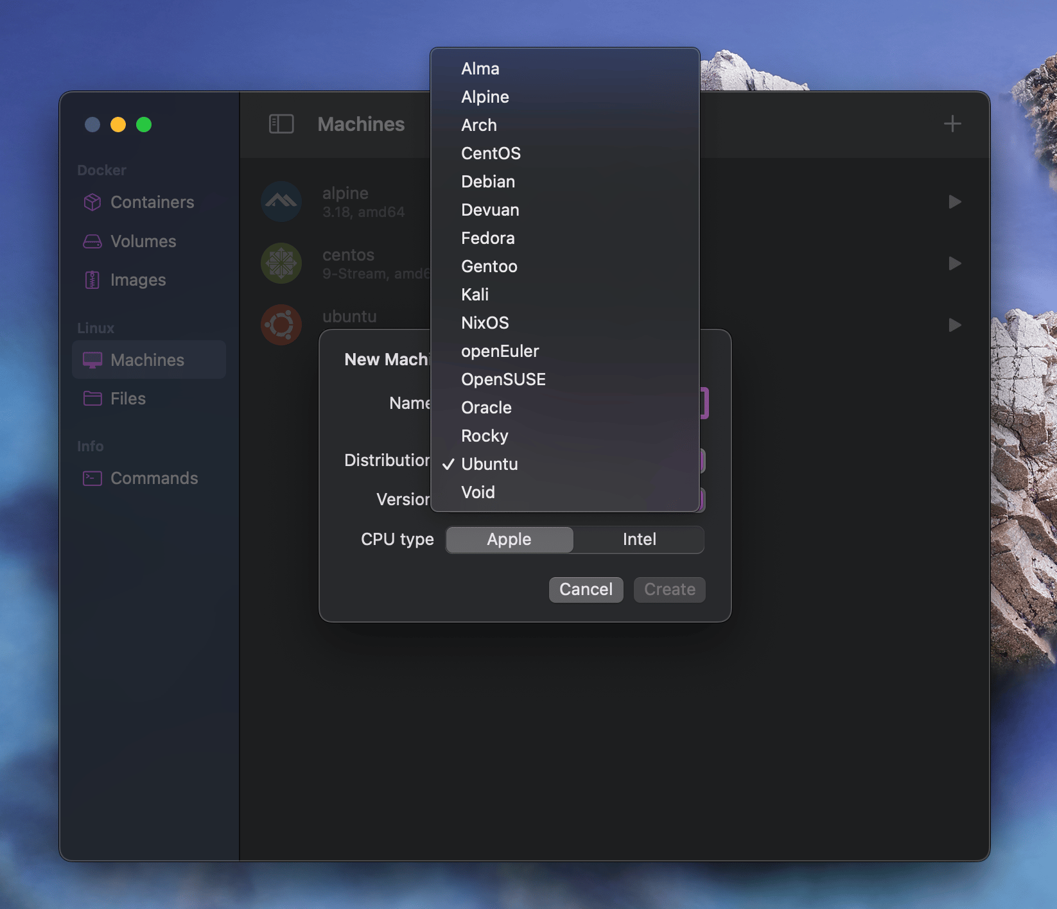Click the alpine machine name
1057x909 pixels.
345,193
